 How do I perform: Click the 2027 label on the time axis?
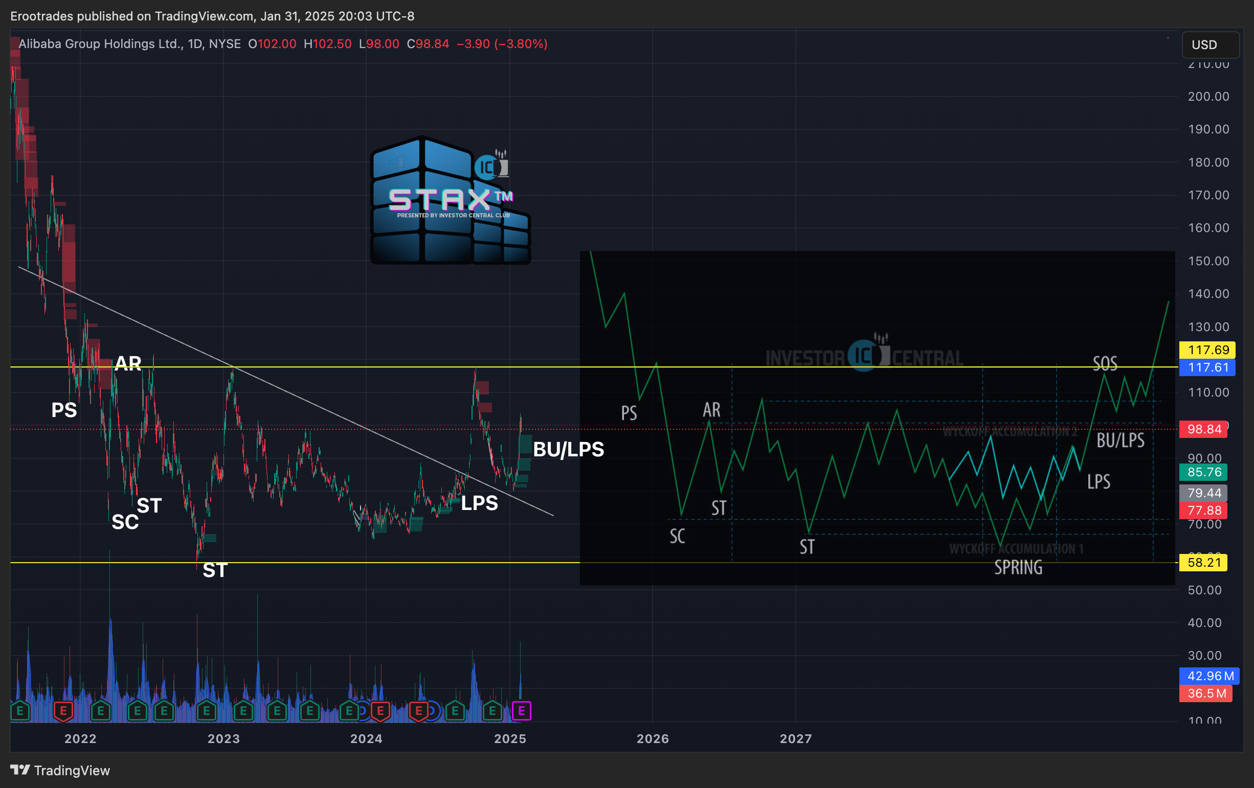pos(796,738)
